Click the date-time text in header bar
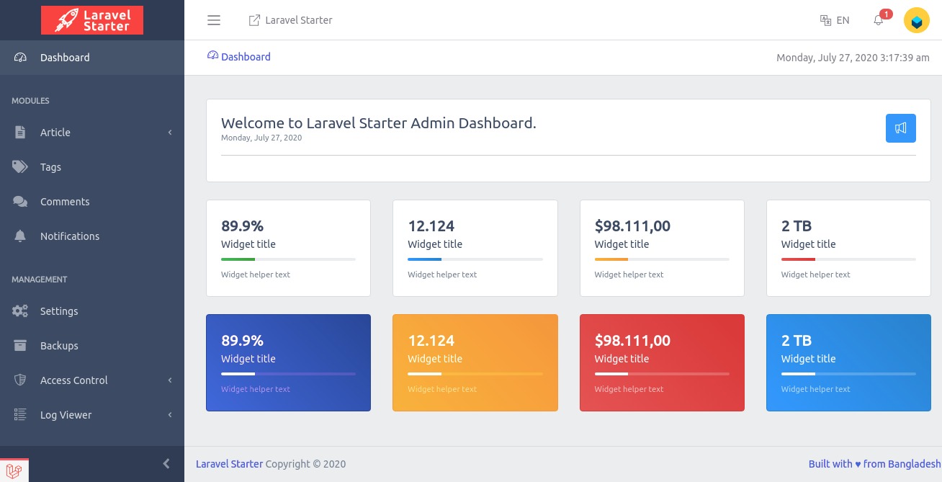 (853, 58)
